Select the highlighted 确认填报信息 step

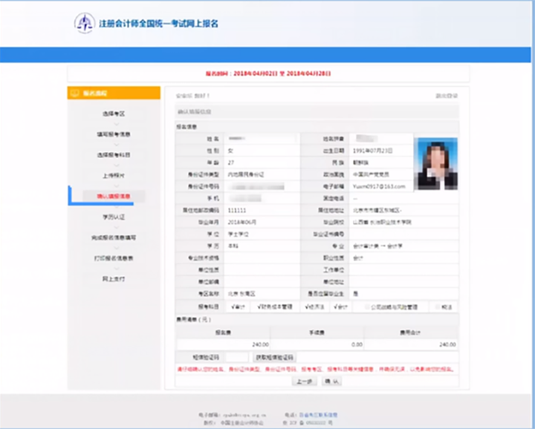point(114,197)
